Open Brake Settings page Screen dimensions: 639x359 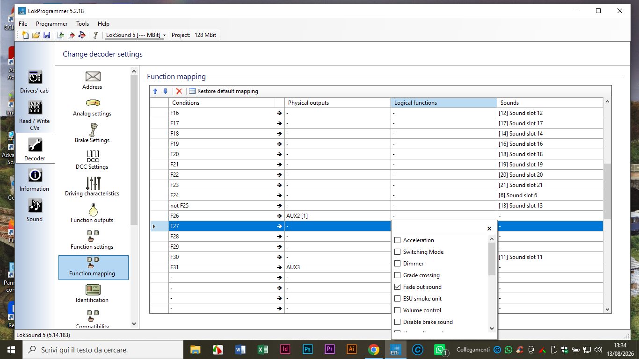[93, 134]
